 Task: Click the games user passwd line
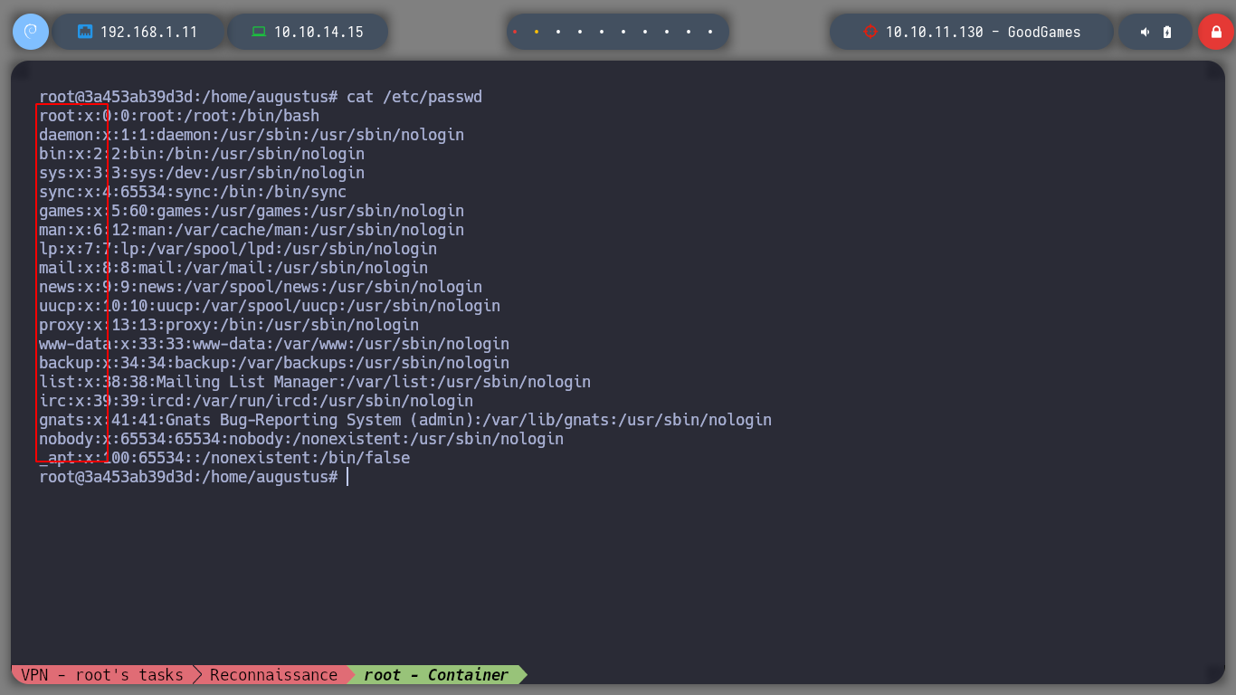click(x=252, y=211)
